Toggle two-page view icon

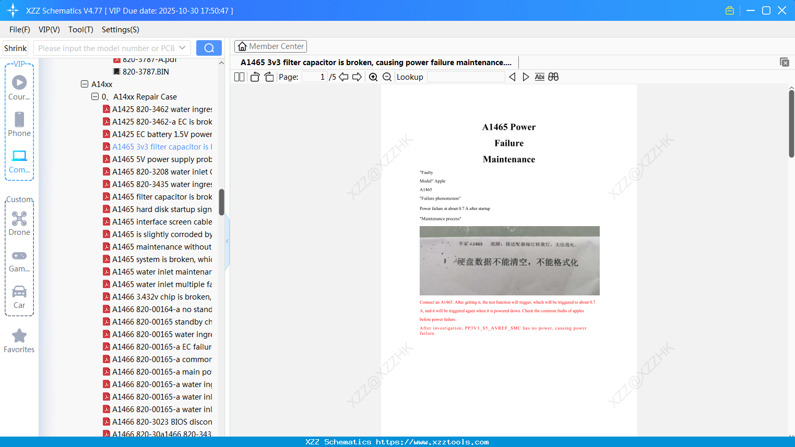click(240, 77)
